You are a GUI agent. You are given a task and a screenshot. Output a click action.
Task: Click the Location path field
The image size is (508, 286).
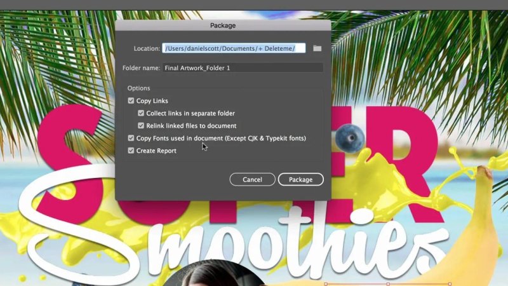tap(234, 48)
